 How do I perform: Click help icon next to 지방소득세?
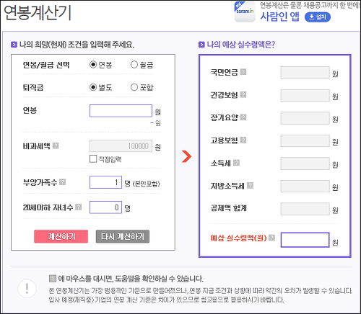(250, 185)
